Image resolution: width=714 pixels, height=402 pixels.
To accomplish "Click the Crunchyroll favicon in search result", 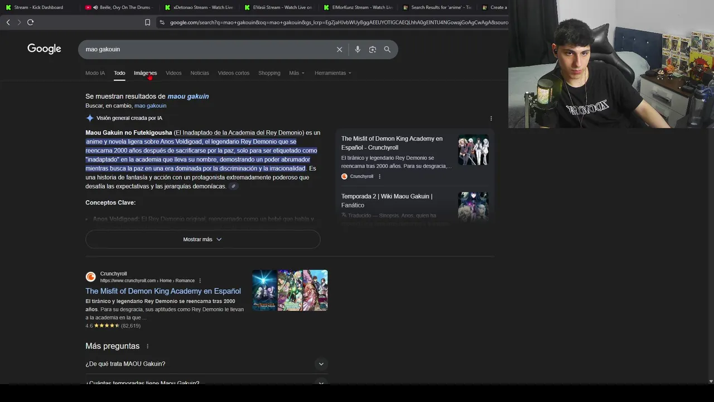I will 90,277.
